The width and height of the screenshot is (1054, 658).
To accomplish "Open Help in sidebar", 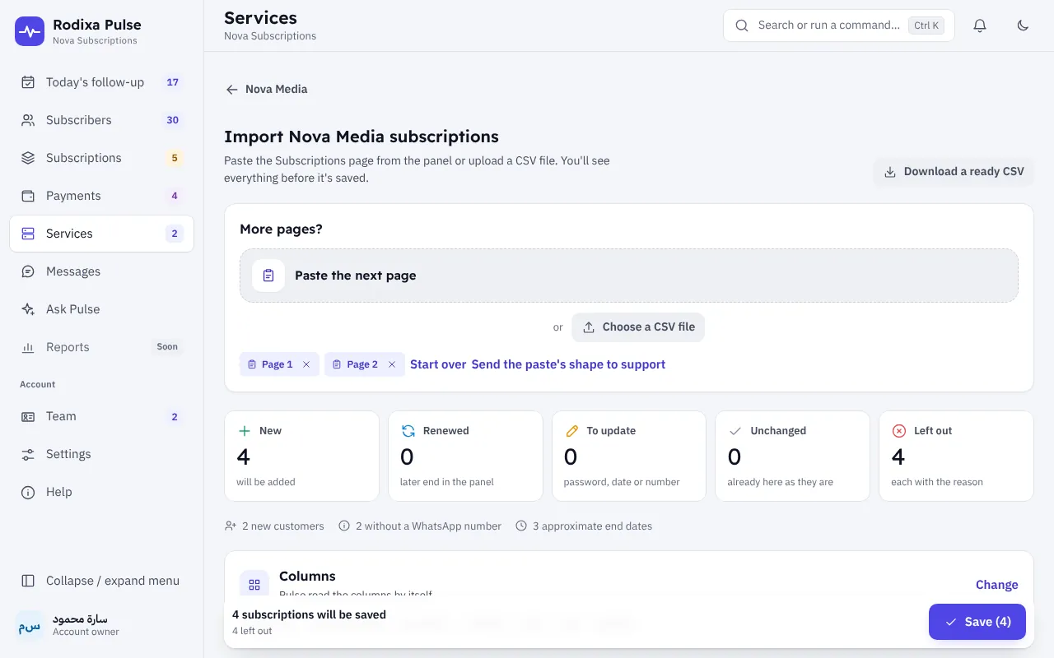I will [x=101, y=492].
